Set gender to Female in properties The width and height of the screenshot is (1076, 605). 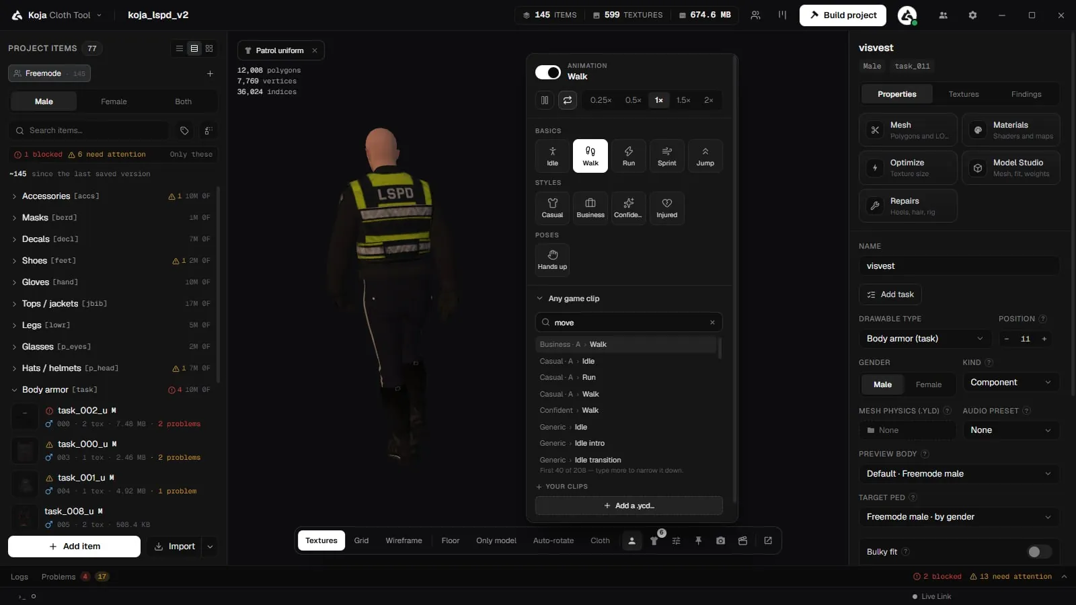tap(929, 385)
